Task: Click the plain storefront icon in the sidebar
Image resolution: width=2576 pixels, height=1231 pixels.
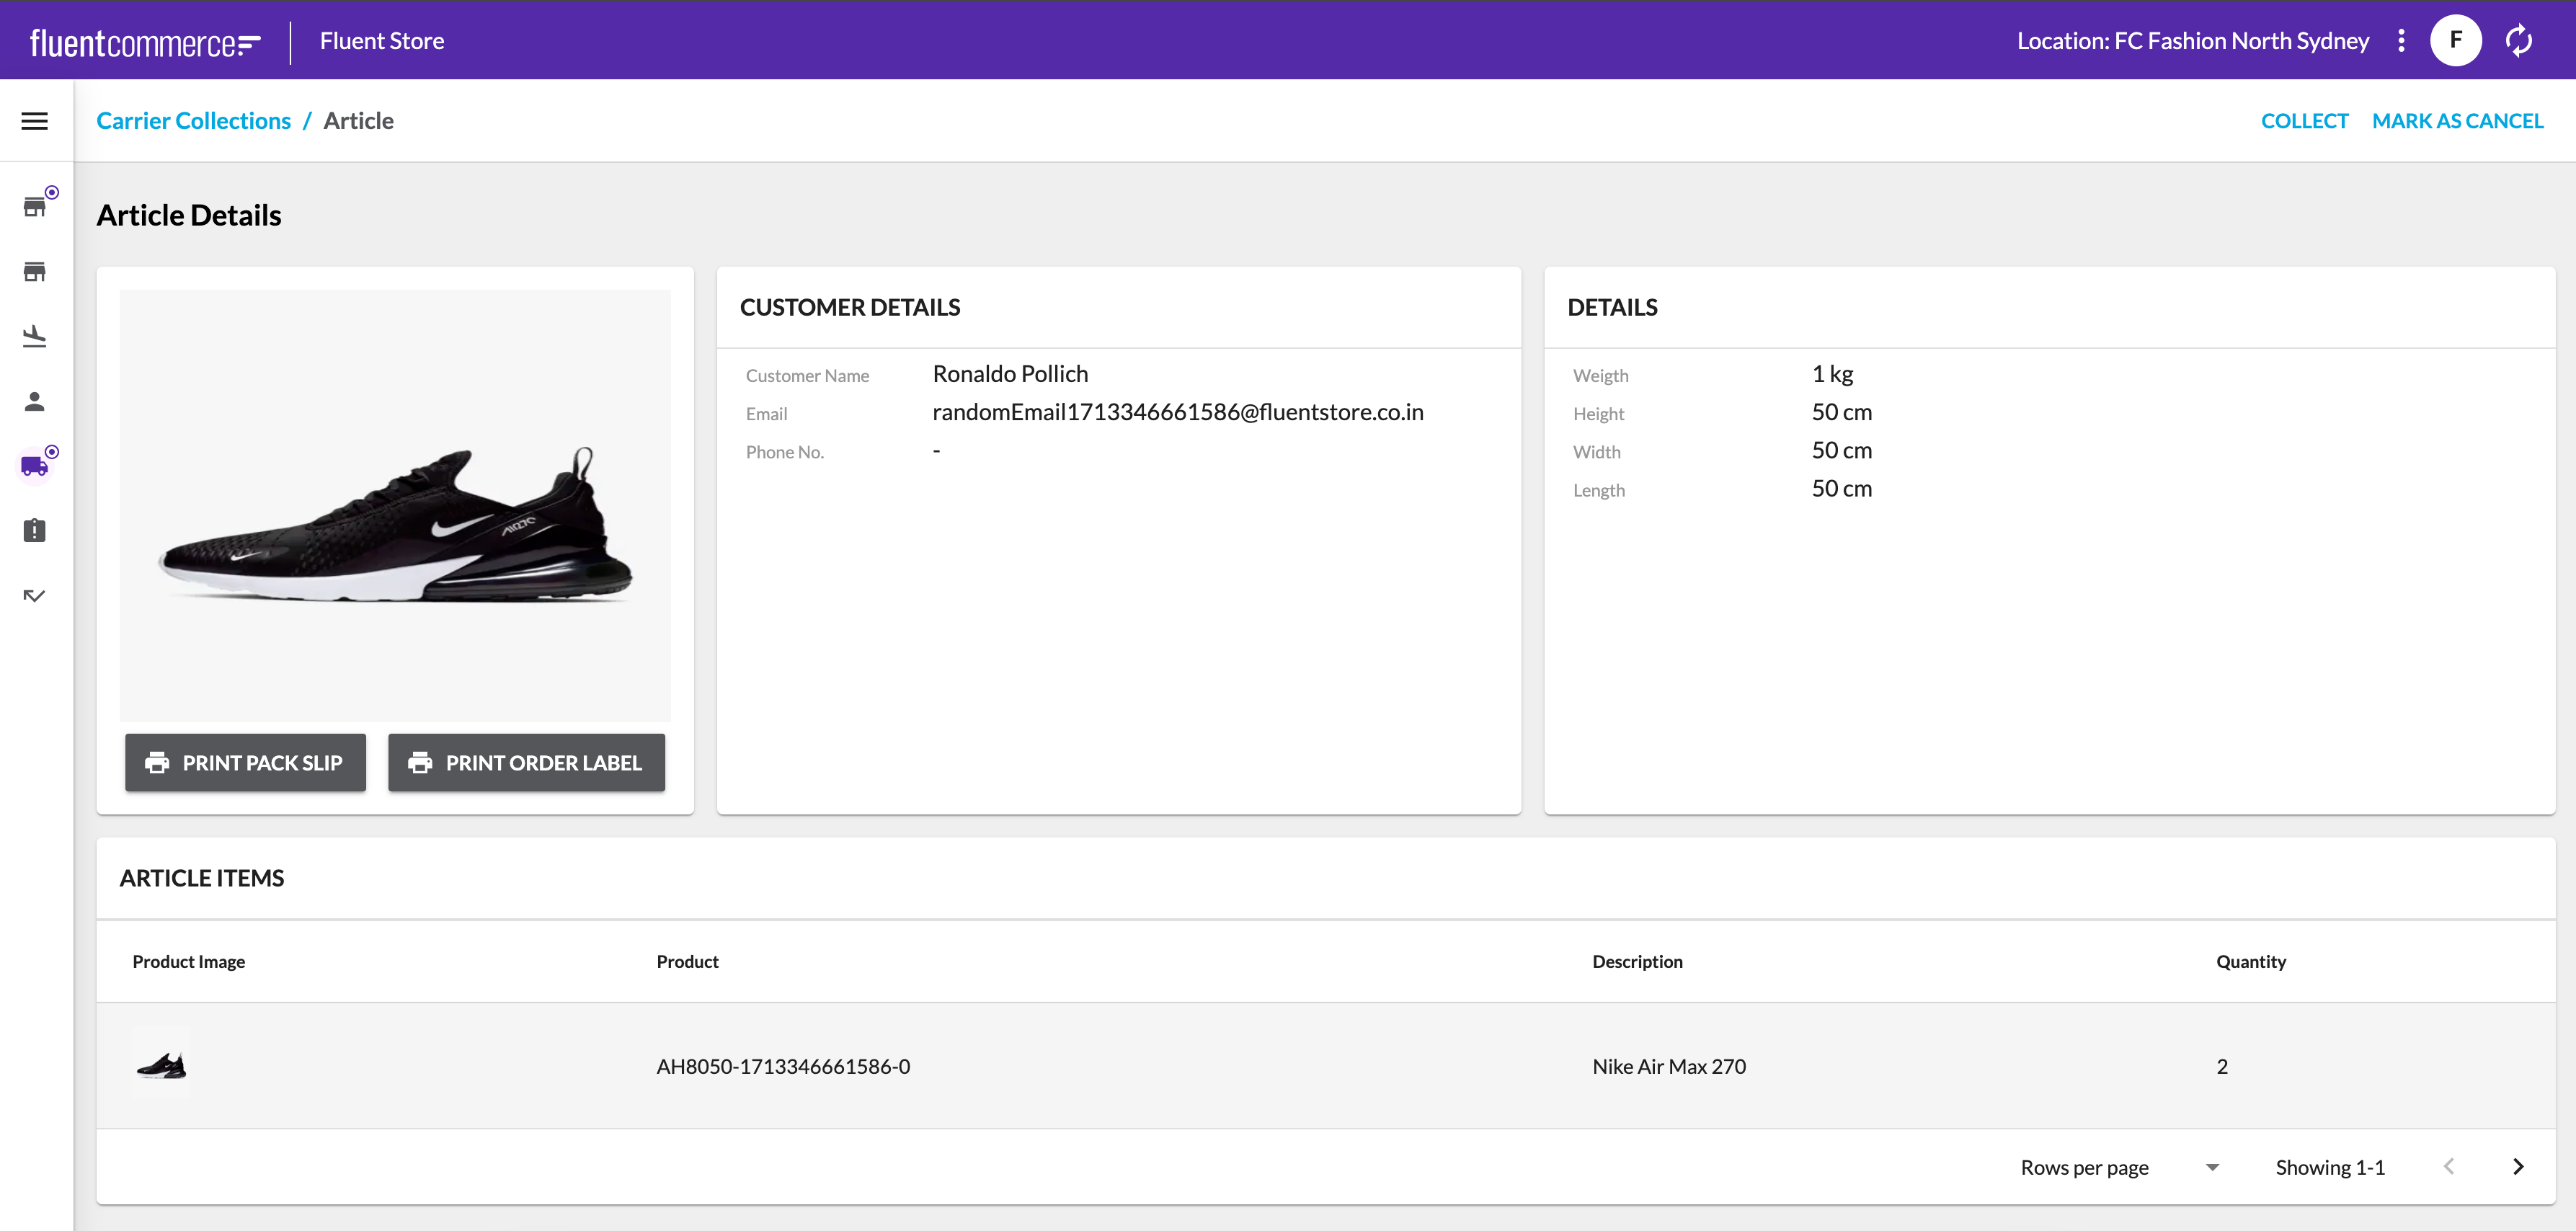Action: [35, 272]
